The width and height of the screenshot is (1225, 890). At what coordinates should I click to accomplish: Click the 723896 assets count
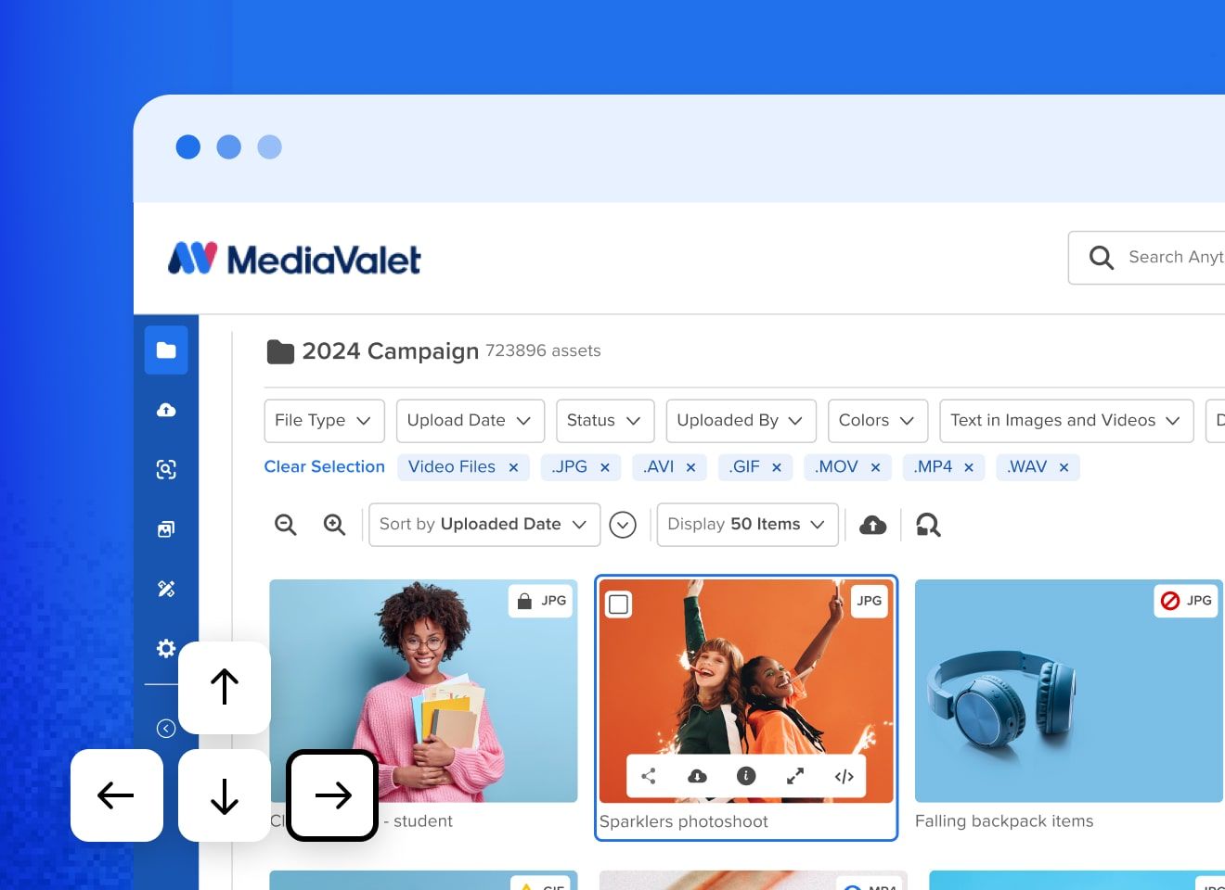(x=543, y=350)
